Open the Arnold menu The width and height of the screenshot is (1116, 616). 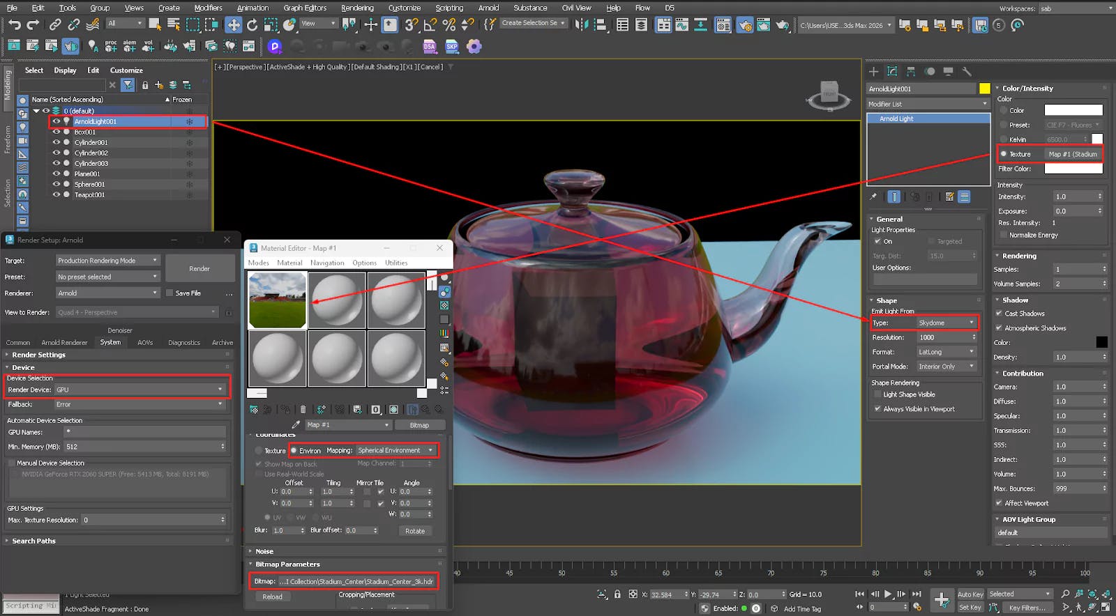pyautogui.click(x=488, y=8)
